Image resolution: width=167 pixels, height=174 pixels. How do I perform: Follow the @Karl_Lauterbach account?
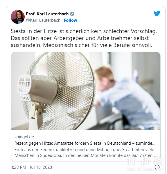coord(70,20)
